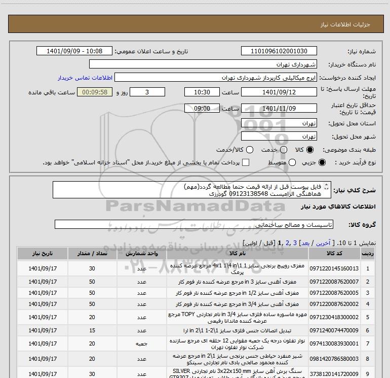Click the شرح کلی نیاز text area

[192, 190]
